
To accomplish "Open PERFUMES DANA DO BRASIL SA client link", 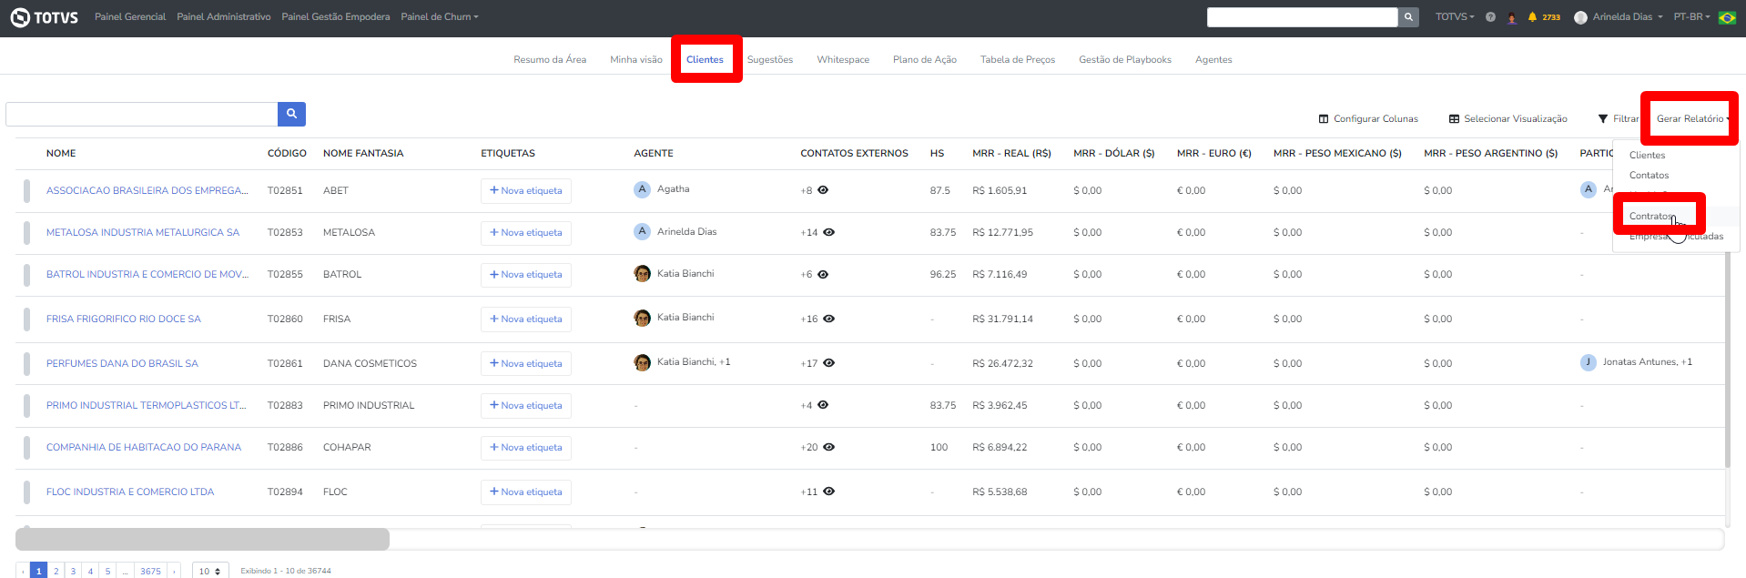I will pyautogui.click(x=122, y=364).
